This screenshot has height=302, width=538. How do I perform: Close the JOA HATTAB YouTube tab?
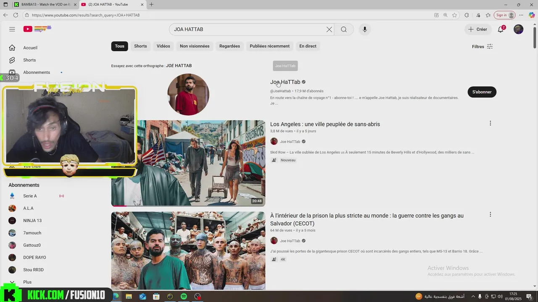point(142,5)
